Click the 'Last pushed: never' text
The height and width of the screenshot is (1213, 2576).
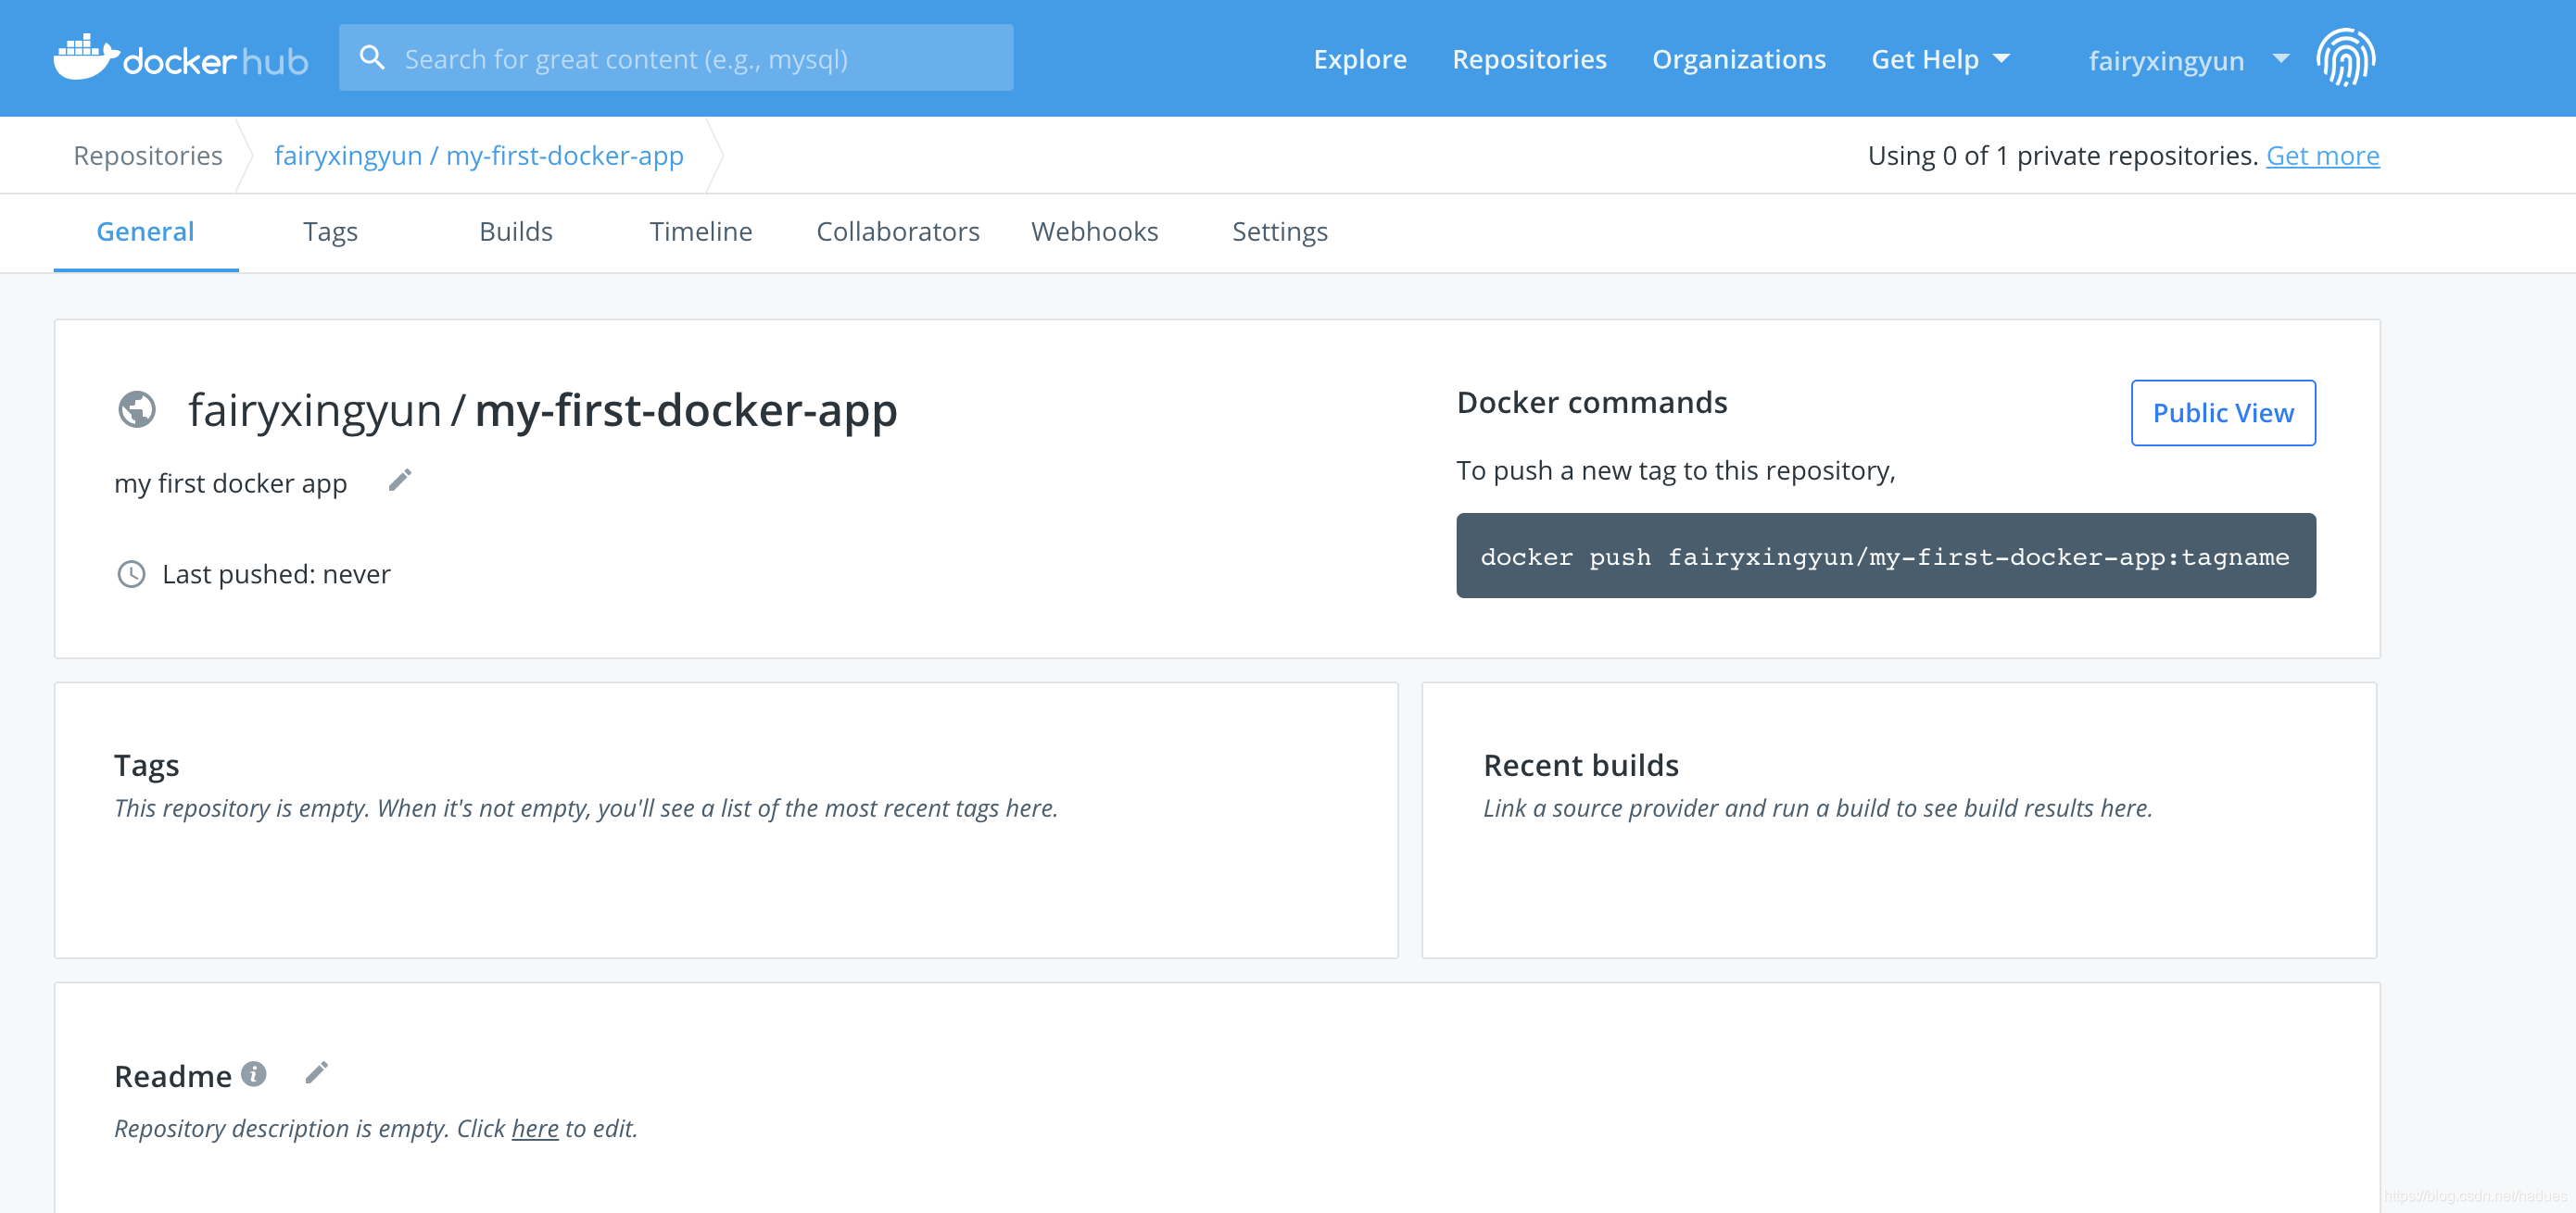(x=276, y=574)
